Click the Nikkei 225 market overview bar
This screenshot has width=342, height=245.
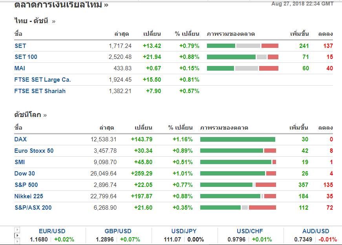(x=238, y=196)
